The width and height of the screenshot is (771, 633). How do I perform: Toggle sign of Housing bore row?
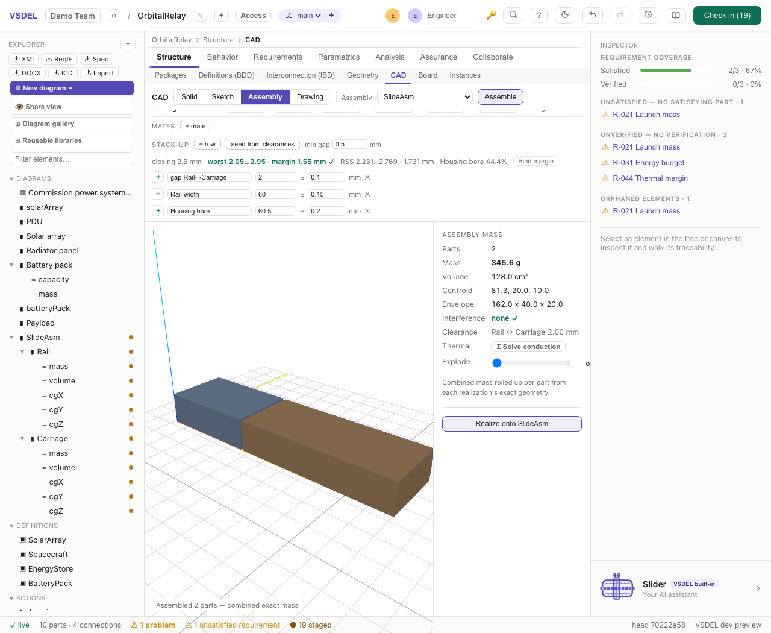click(158, 211)
